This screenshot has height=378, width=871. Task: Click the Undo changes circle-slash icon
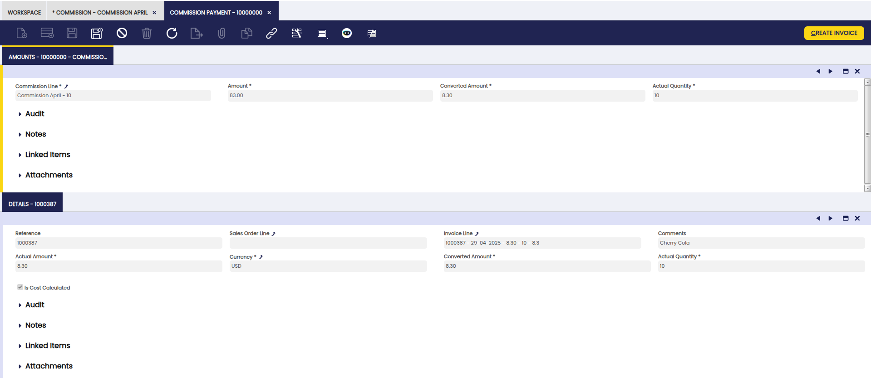click(122, 33)
